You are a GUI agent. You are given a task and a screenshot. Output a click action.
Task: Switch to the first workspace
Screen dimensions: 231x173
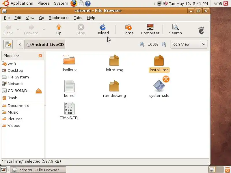(x=212, y=170)
